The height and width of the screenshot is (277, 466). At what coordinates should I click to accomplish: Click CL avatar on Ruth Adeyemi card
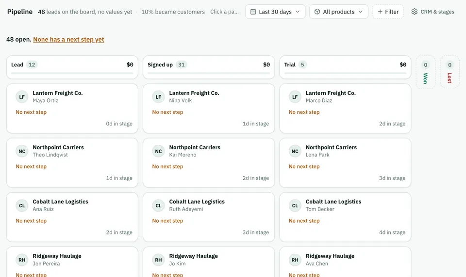tap(158, 205)
